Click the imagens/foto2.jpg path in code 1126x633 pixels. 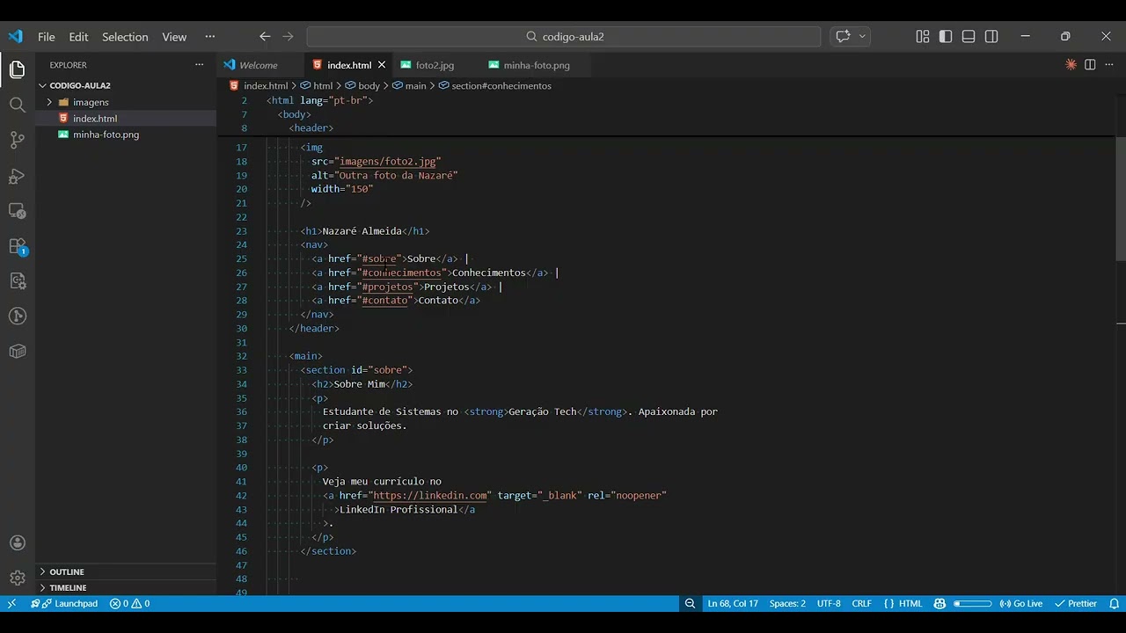[388, 161]
